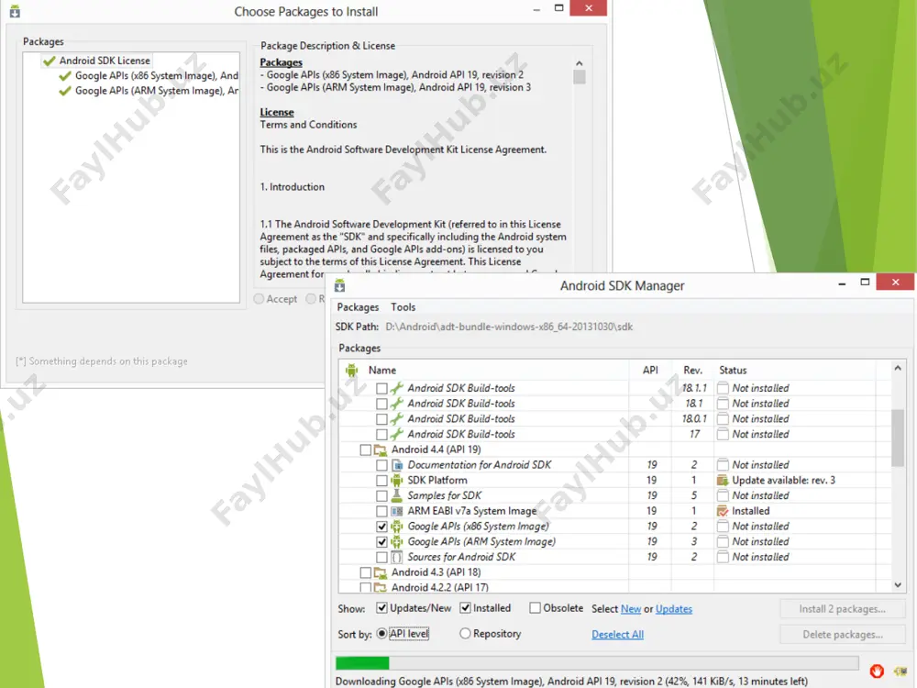Click the Android robot icon in Name header

351,370
